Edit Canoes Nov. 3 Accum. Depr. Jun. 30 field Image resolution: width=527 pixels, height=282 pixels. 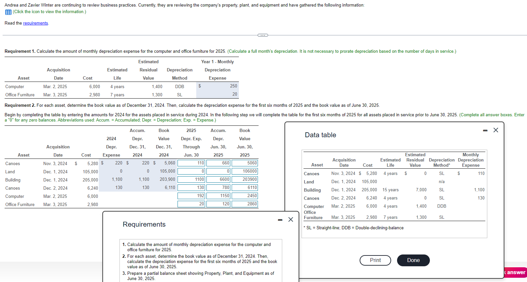(218, 163)
